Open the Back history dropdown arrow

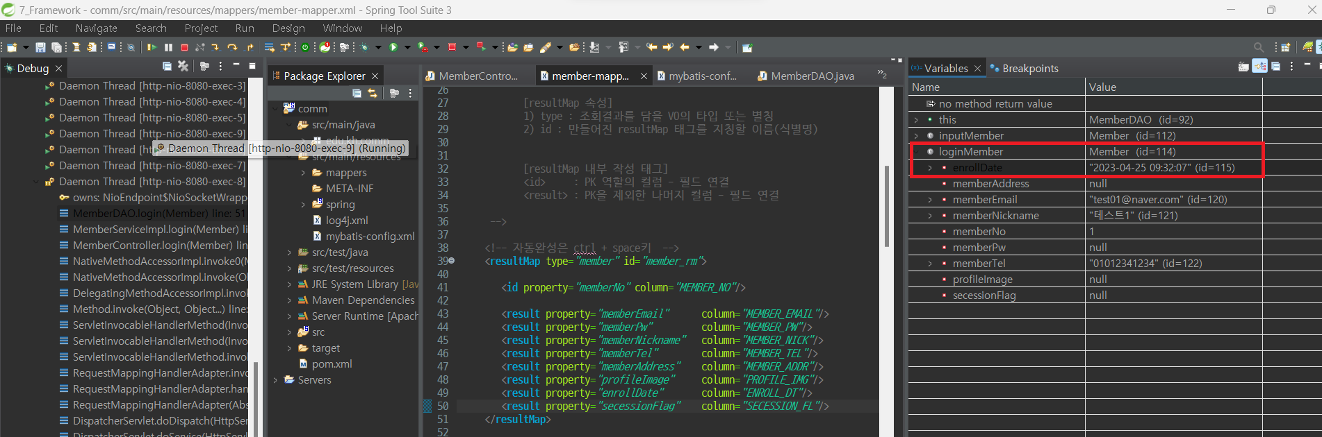(x=699, y=47)
